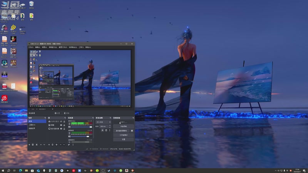This screenshot has width=308, height=173.
Task: Open source Filters button in source toolbar
Action: point(67,113)
